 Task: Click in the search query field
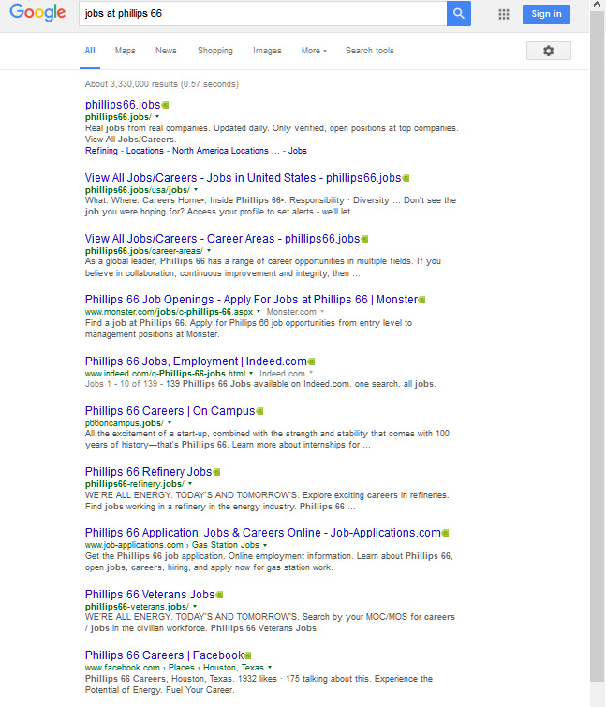(263, 13)
